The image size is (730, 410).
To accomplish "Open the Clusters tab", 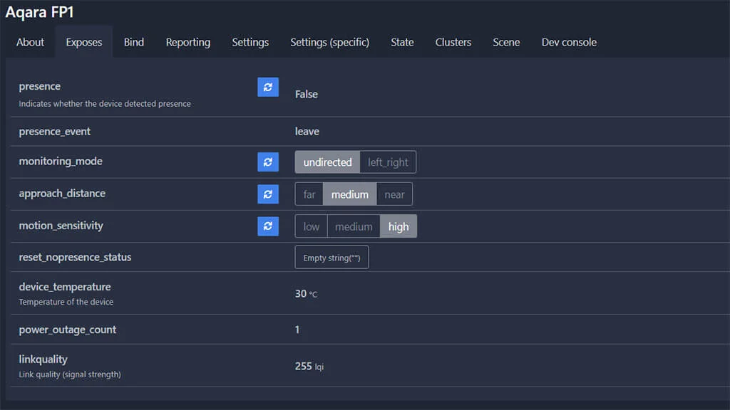I will (453, 42).
